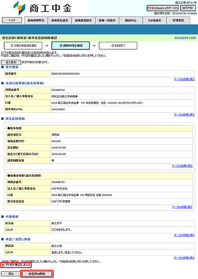Image resolution: width=198 pixels, height=279 pixels.
Task: Open the 管理業務 tab
Action: (x=178, y=21)
